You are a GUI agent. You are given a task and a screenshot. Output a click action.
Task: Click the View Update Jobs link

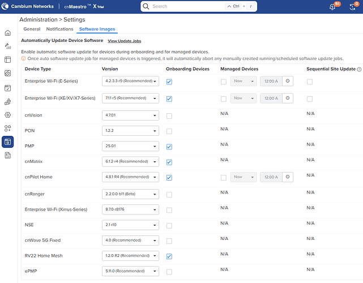125,41
